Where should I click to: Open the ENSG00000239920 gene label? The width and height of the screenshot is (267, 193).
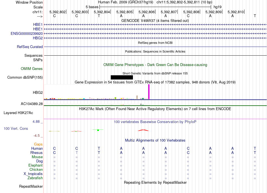click(27, 33)
